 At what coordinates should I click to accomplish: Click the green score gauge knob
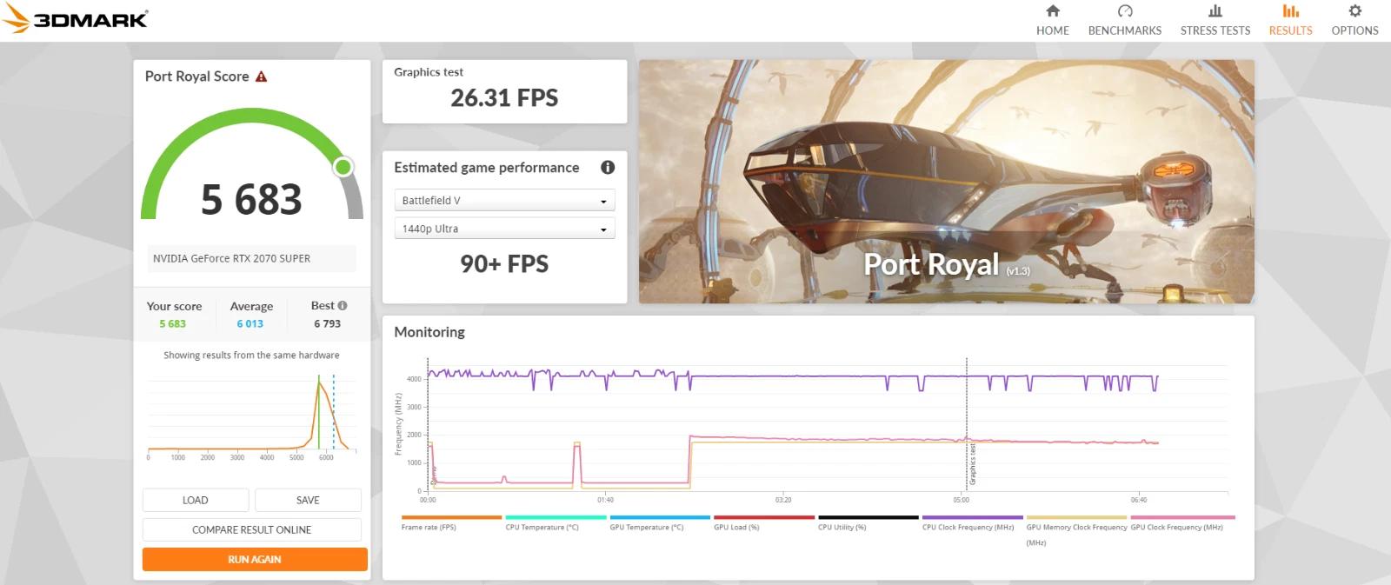(343, 166)
